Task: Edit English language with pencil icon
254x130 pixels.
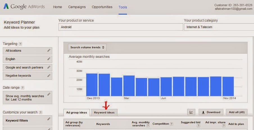Action: click(x=49, y=59)
